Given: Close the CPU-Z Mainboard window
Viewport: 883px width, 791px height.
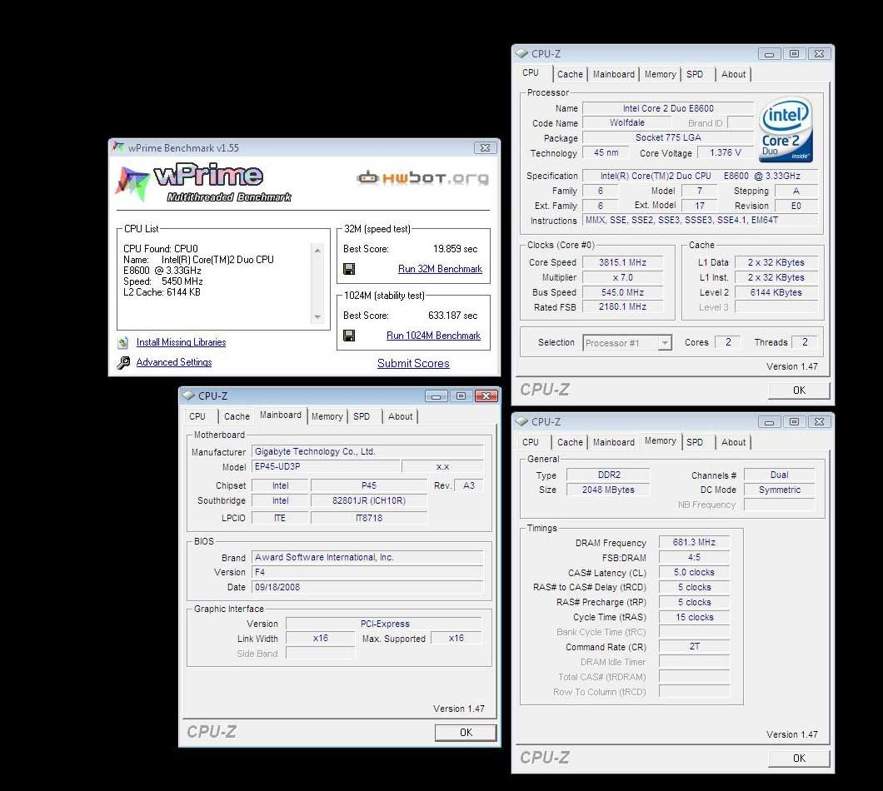Looking at the screenshot, I should (486, 395).
